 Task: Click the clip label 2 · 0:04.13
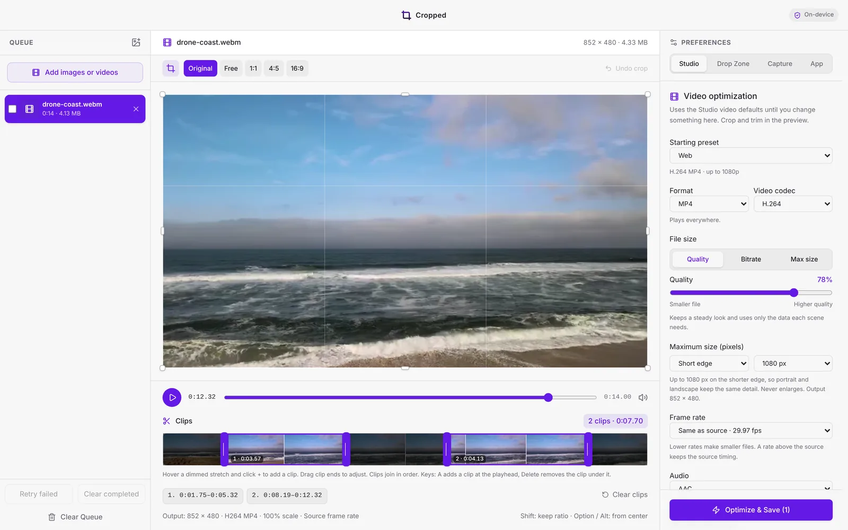pos(470,459)
